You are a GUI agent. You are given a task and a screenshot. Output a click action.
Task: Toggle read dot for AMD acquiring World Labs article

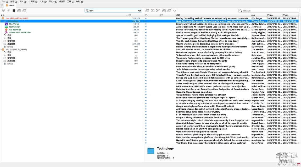pos(146,27)
